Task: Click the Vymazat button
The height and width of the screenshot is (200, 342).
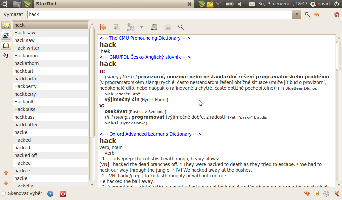Action: 13,14
